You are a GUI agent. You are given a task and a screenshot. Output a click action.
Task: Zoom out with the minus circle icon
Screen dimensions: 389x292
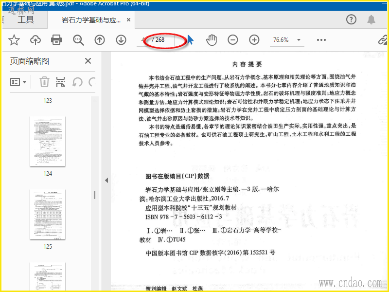233,40
